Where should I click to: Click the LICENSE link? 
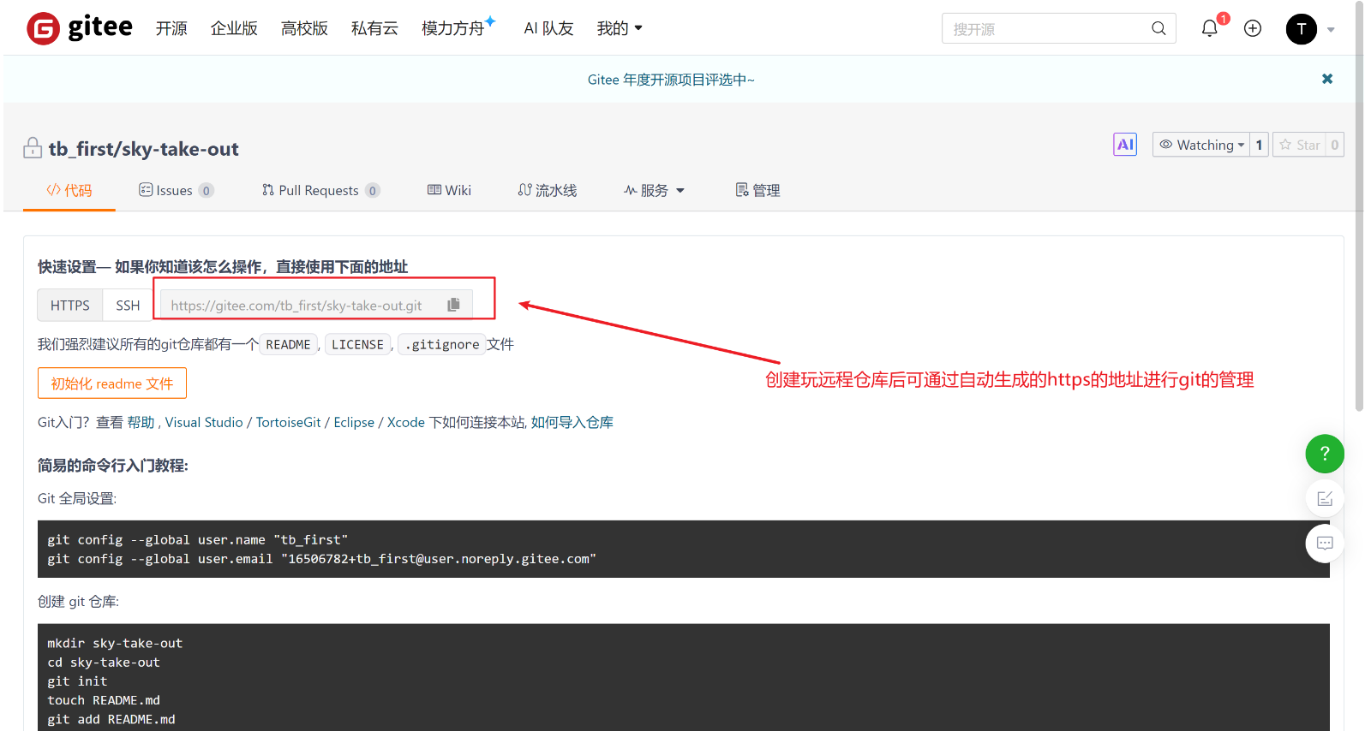point(357,344)
